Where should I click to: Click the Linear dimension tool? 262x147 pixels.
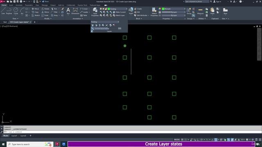tap(84, 9)
